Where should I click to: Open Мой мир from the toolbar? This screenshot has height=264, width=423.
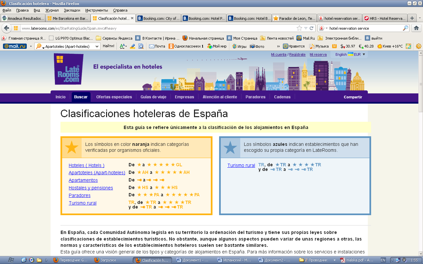click(x=217, y=46)
